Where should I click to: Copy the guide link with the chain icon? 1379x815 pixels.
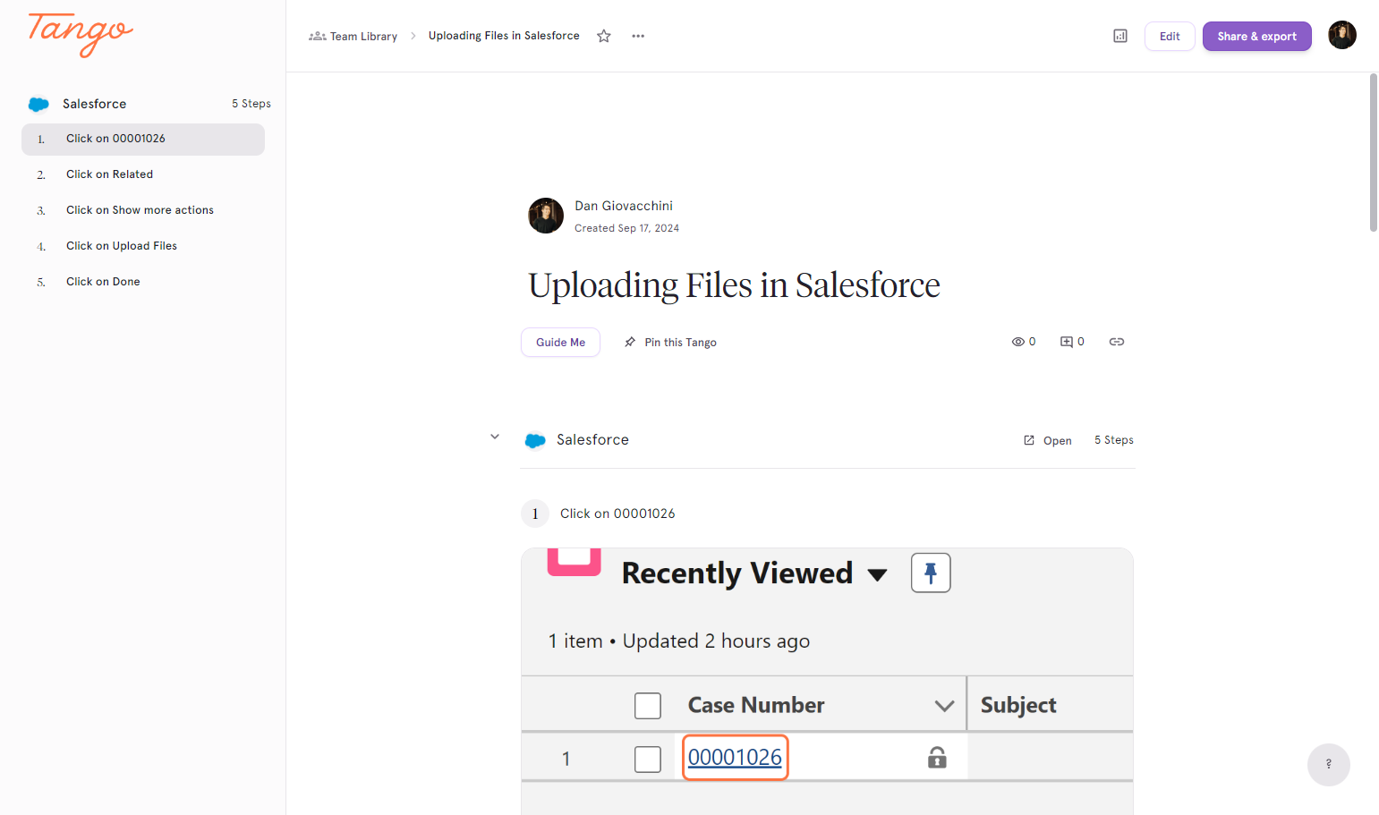coord(1117,342)
